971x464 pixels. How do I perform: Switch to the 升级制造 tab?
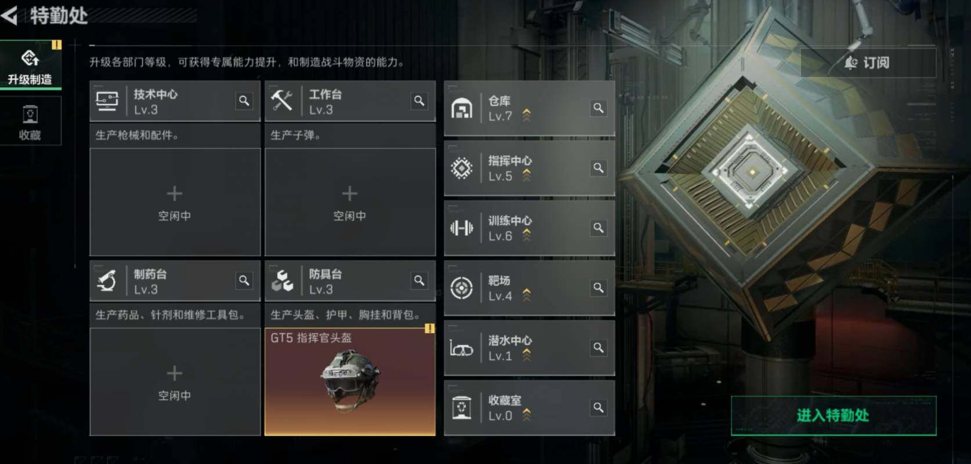[30, 65]
